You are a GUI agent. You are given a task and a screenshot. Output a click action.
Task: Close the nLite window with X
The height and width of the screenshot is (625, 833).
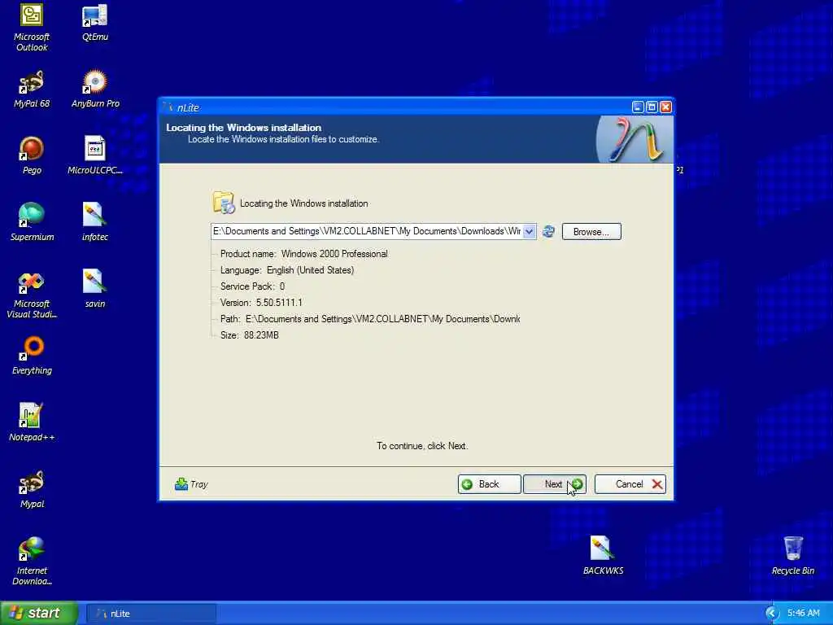click(665, 107)
